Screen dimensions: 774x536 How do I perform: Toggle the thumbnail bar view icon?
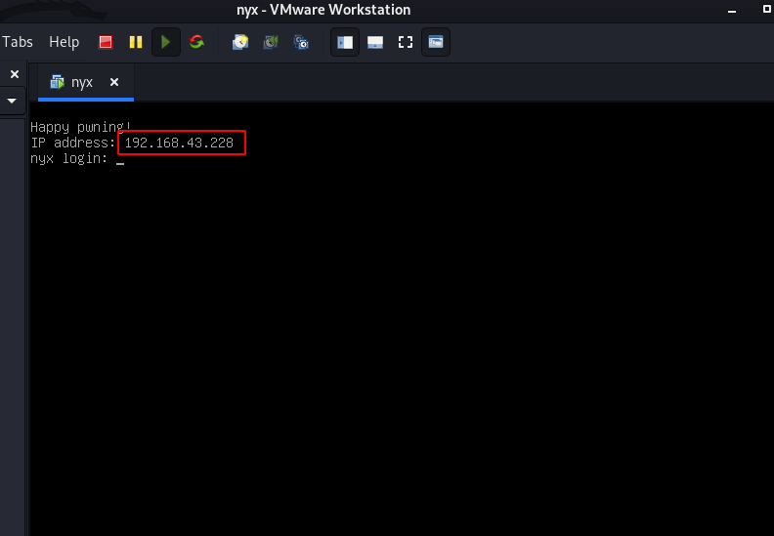375,42
